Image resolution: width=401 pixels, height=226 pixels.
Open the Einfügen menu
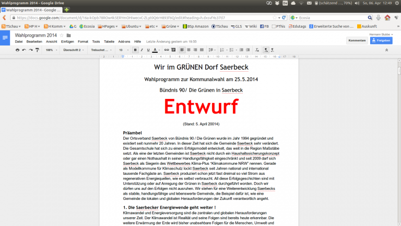(67, 41)
